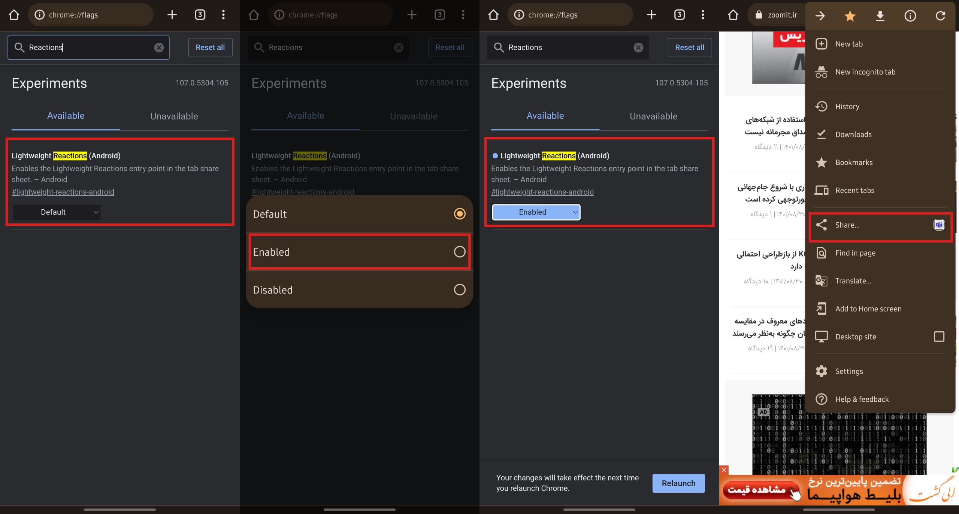The image size is (959, 514).
Task: Select the Enabled radio option
Action: [x=459, y=252]
